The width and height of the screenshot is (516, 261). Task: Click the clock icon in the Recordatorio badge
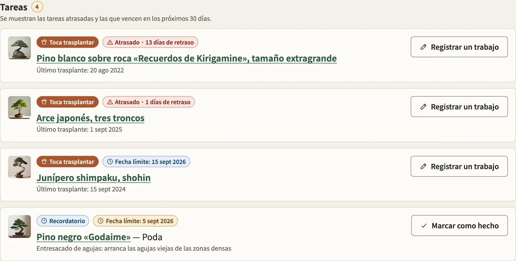[x=44, y=221]
